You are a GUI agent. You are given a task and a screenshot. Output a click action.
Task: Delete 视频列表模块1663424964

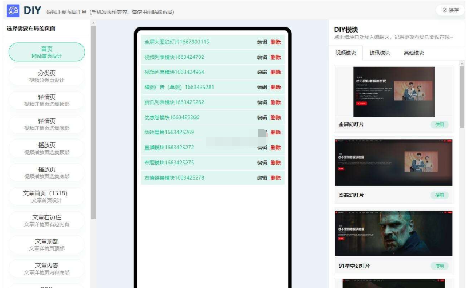click(275, 72)
